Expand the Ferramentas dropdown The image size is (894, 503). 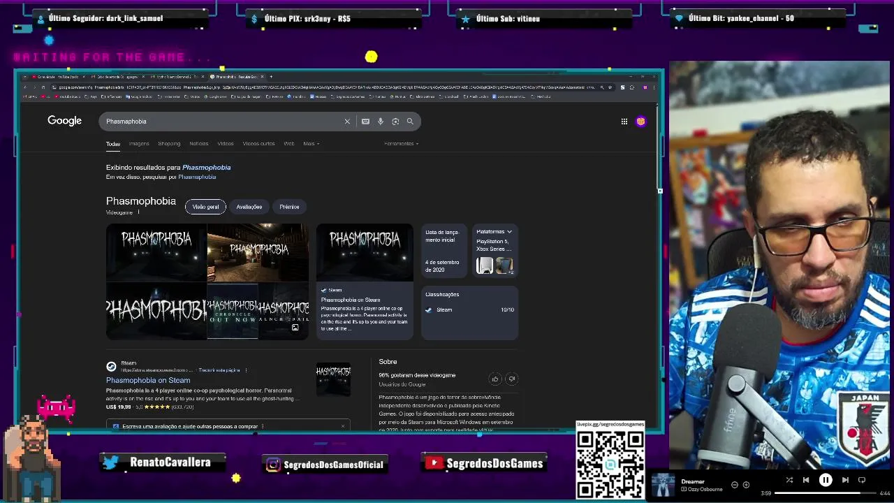[402, 144]
